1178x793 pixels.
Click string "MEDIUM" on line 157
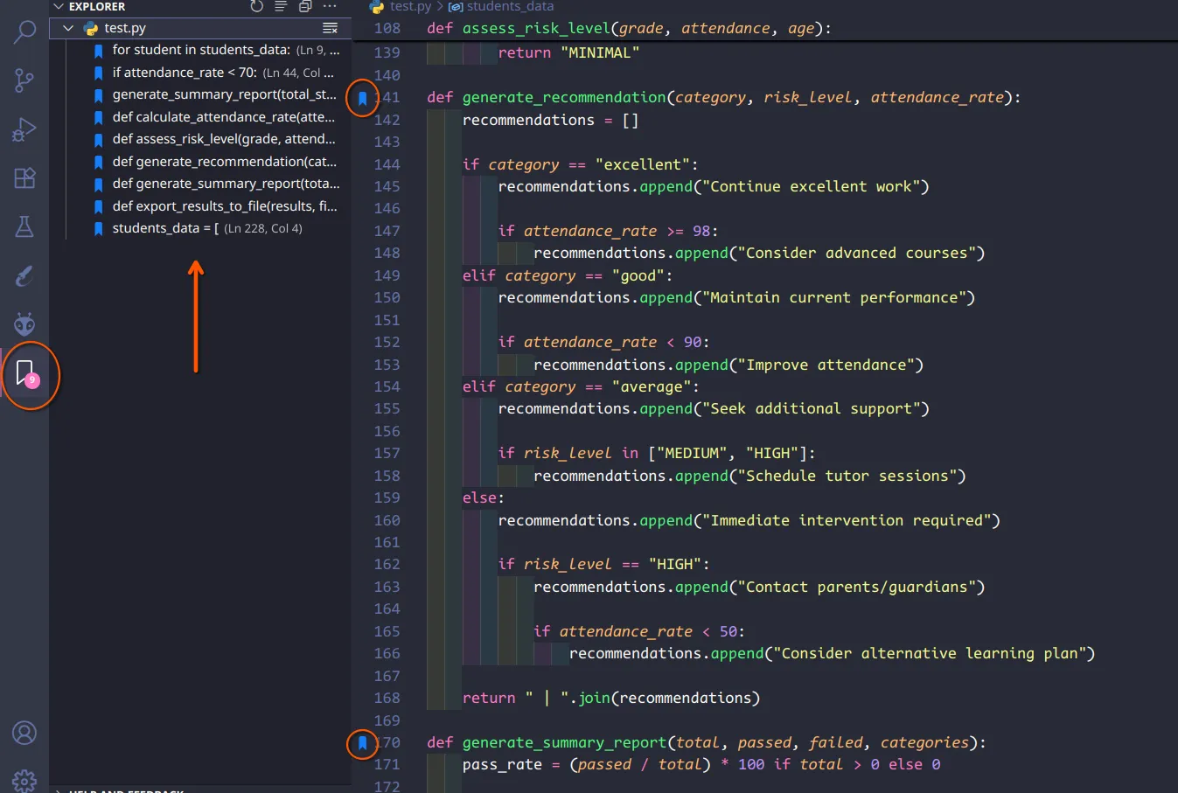692,454
